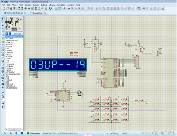Click the Undo icon in toolbar
Viewport: 177px width, 136px height.
tap(88, 9)
